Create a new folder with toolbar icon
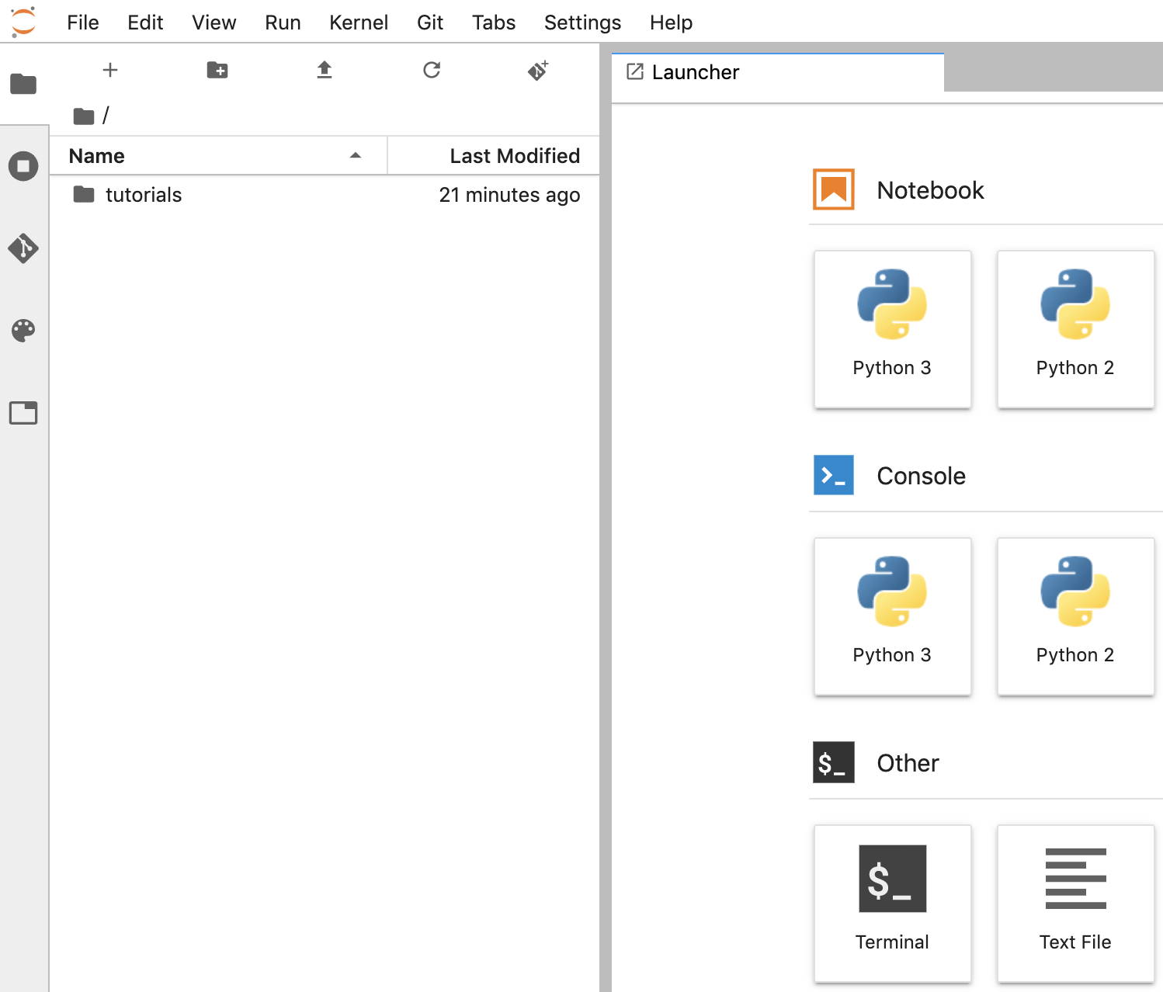The image size is (1163, 992). pyautogui.click(x=217, y=71)
